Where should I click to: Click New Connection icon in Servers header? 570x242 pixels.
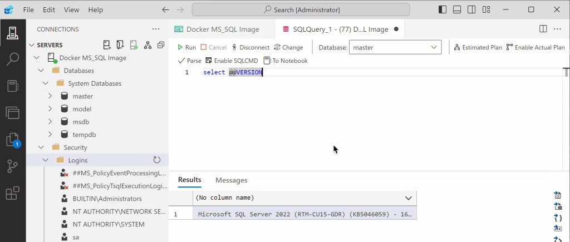[107, 45]
